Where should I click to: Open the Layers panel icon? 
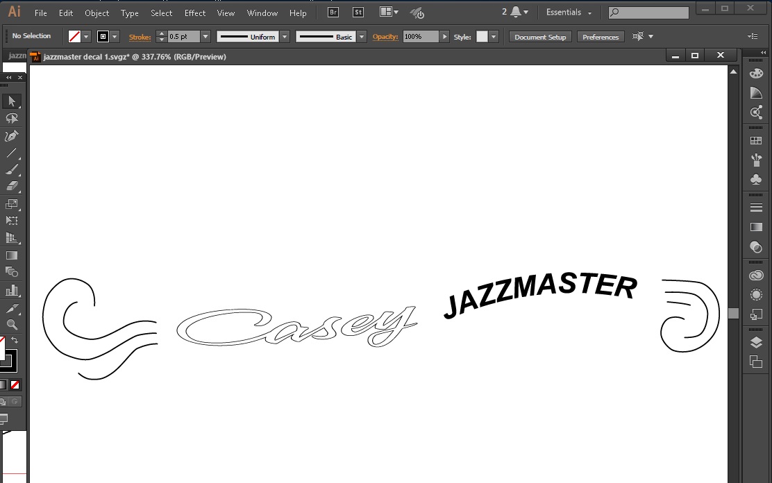coord(756,343)
